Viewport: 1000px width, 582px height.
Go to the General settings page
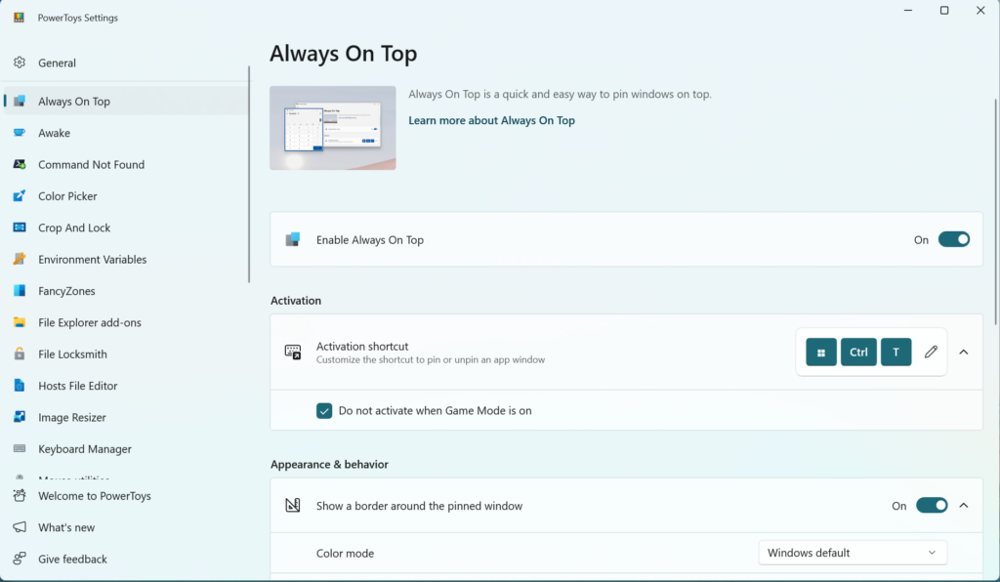tap(57, 62)
